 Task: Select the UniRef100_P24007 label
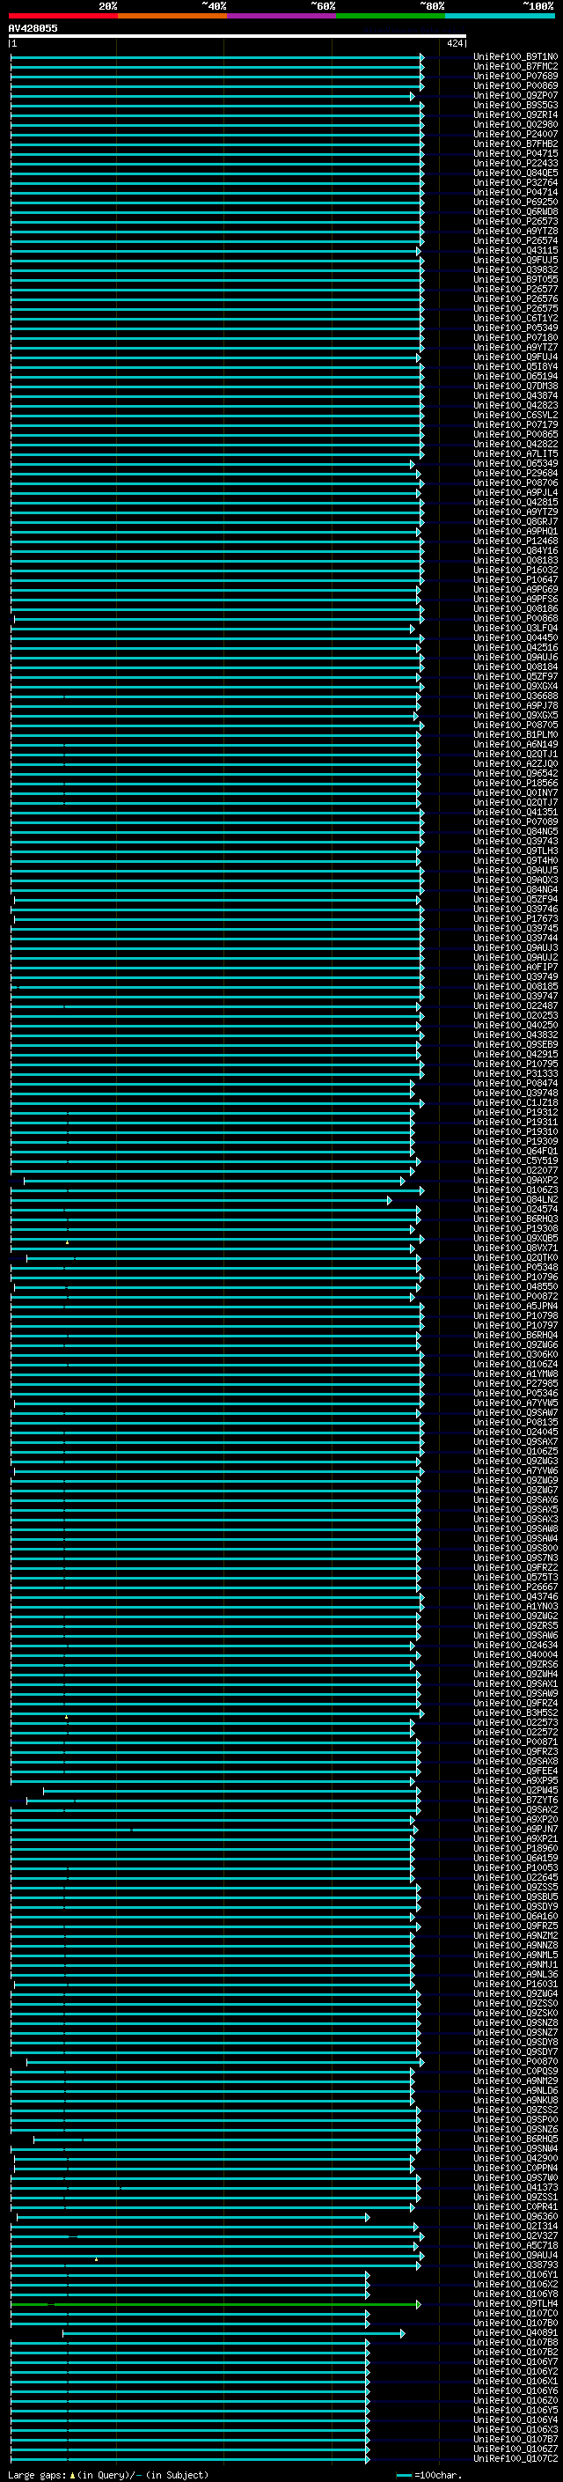point(515,134)
